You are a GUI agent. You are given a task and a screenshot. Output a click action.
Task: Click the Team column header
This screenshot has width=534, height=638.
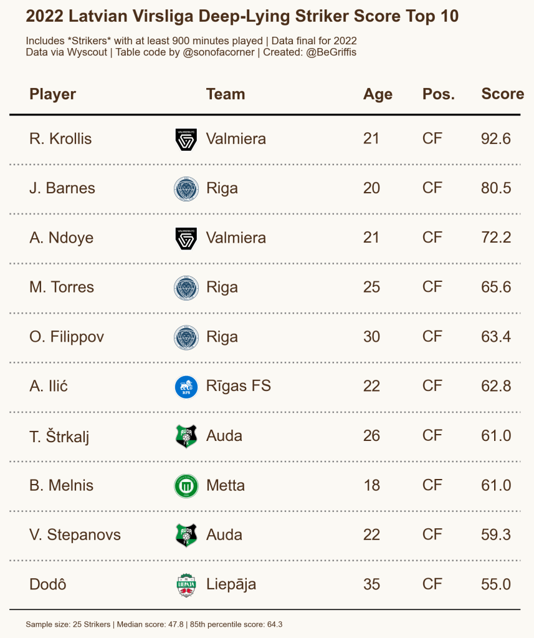pyautogui.click(x=226, y=94)
